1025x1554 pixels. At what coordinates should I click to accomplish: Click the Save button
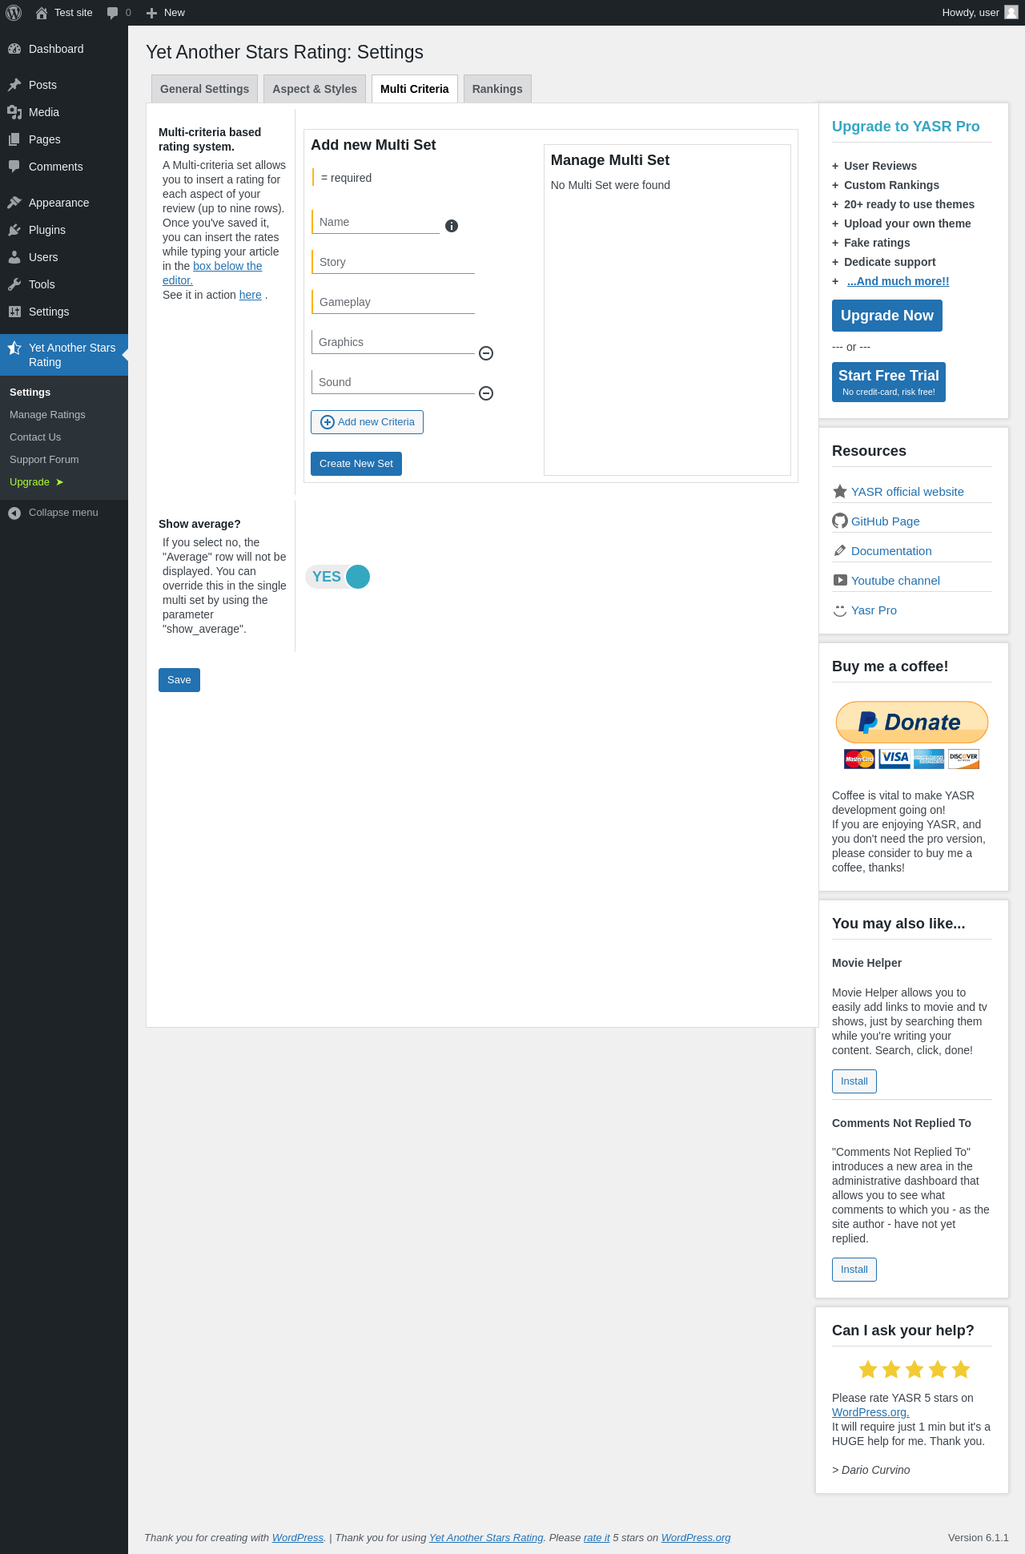point(179,680)
